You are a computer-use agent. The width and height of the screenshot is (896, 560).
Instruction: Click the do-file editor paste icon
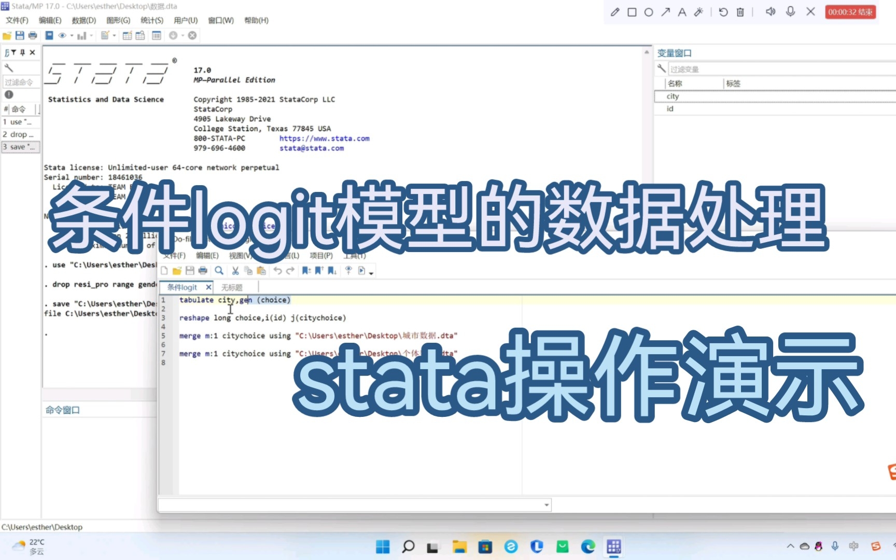pos(261,271)
